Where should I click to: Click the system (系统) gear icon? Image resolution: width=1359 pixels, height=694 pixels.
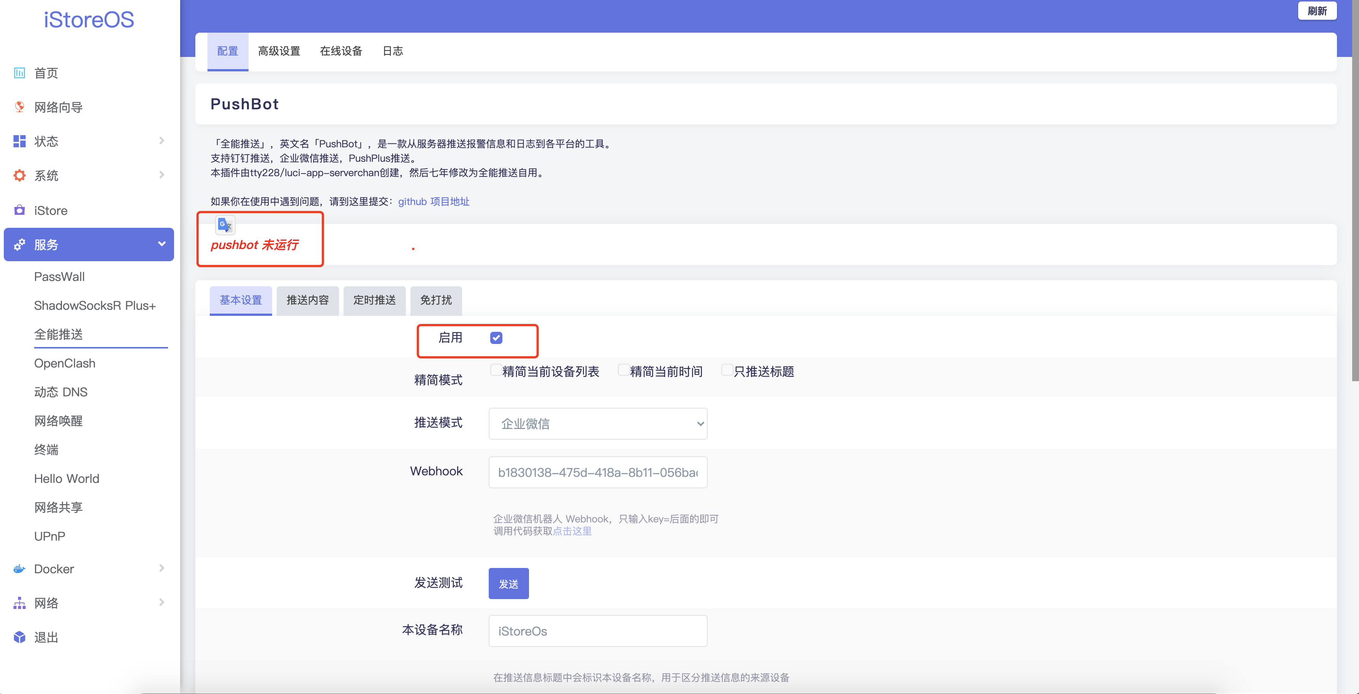pyautogui.click(x=19, y=175)
